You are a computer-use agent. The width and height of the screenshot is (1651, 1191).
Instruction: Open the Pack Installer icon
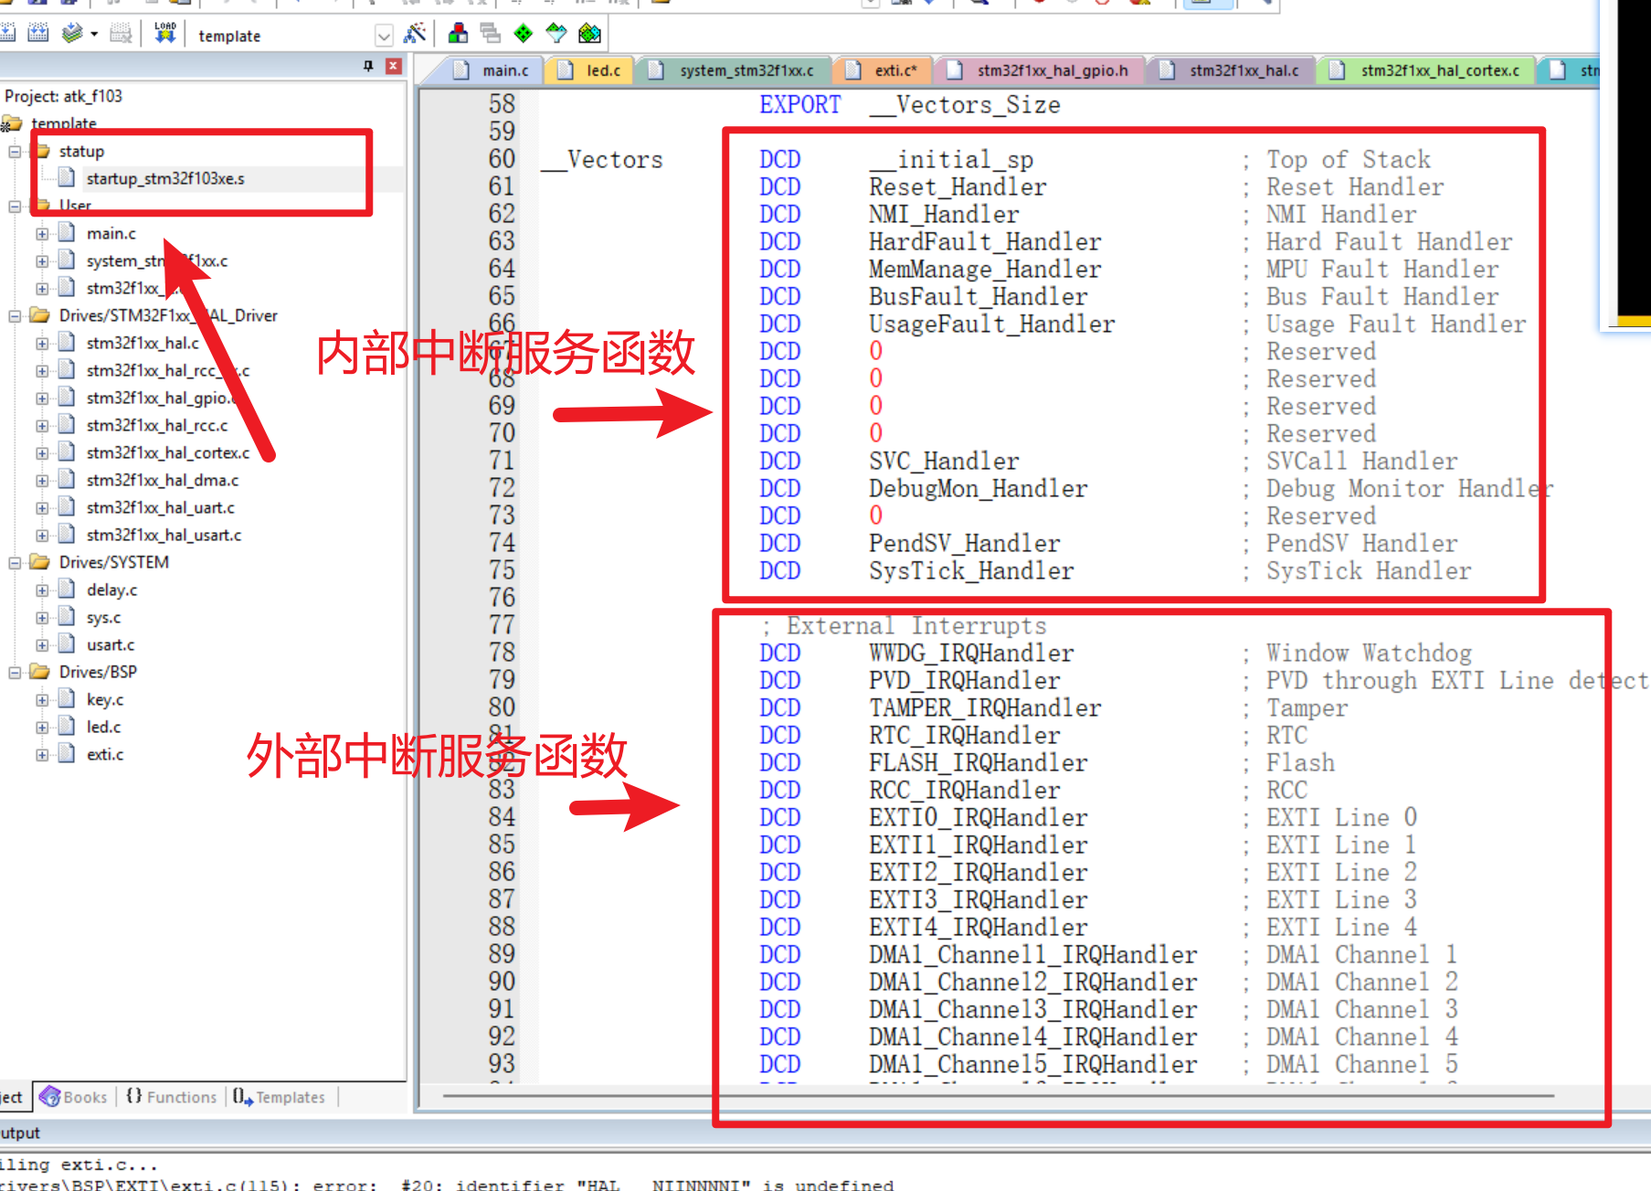590,34
